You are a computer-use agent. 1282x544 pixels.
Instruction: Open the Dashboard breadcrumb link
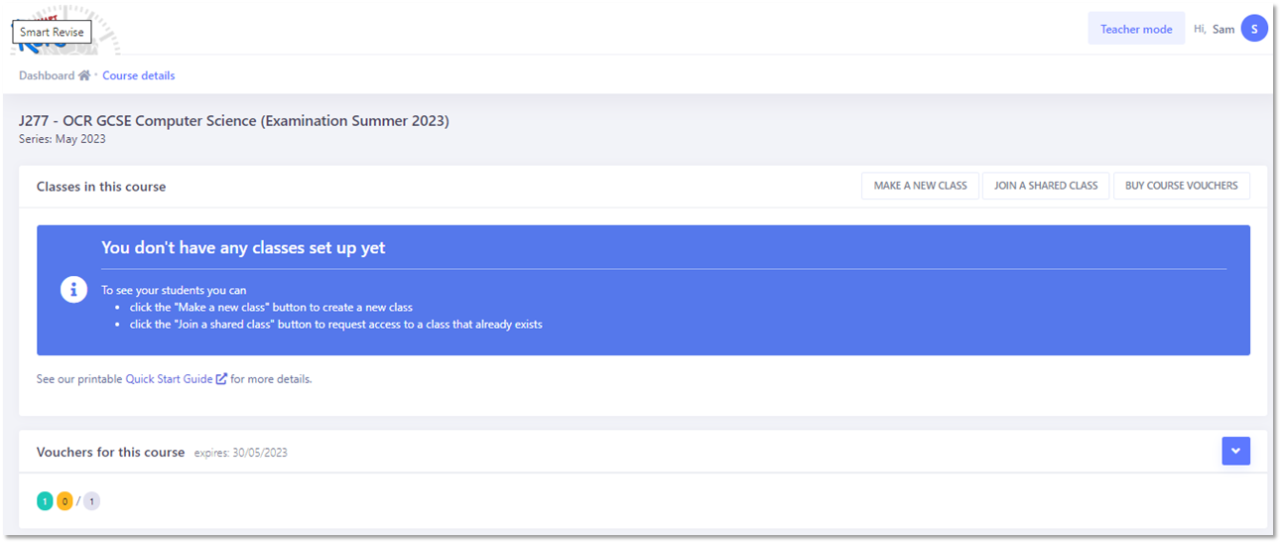coord(47,75)
